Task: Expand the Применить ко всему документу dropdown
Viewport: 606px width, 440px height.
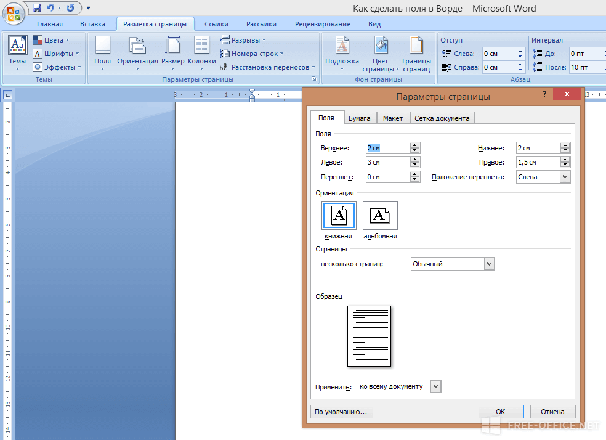Action: 435,386
